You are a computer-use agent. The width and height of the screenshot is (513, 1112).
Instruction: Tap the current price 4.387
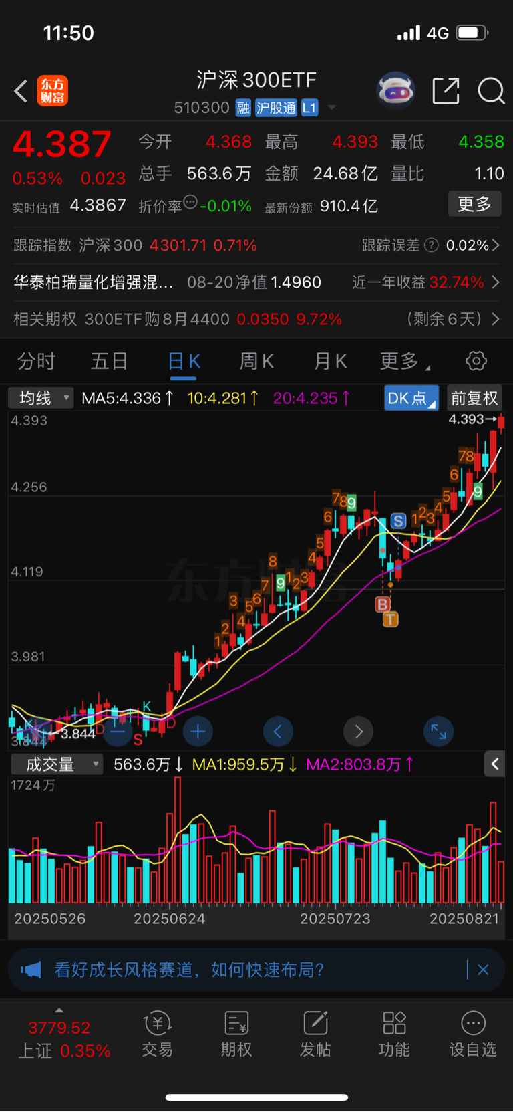pos(62,144)
